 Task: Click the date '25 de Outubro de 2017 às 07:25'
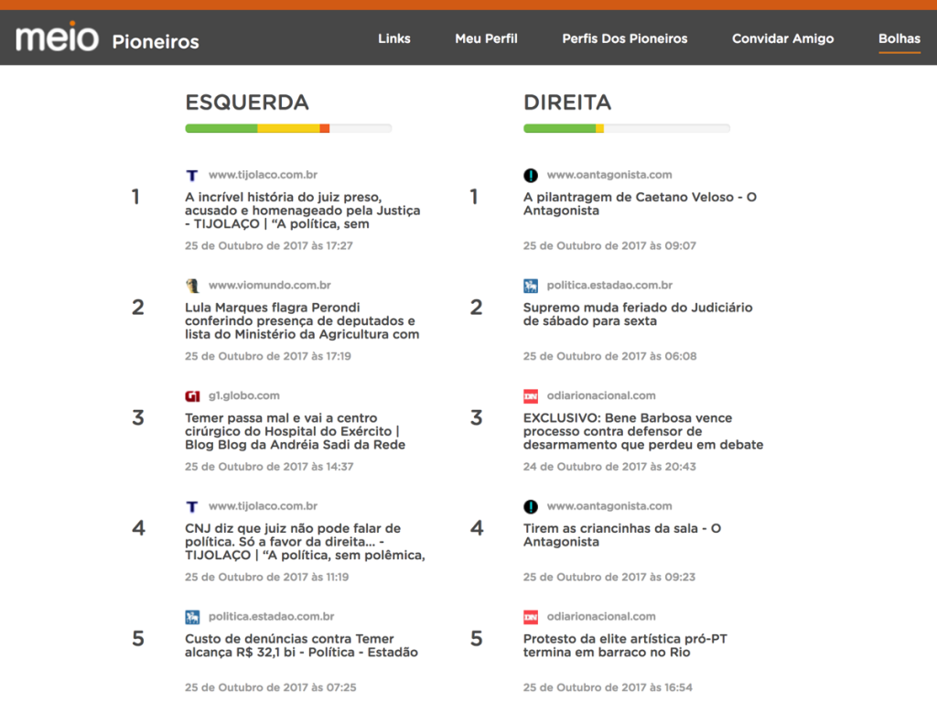(x=270, y=687)
